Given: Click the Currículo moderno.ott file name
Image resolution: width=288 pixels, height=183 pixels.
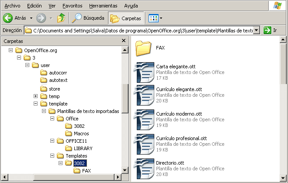Looking at the screenshot, I should point(179,114).
